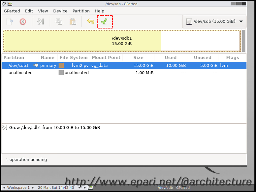Click the 10.00 GiB used cell
Screen dimensions: 256x192
pyautogui.click(x=176, y=66)
